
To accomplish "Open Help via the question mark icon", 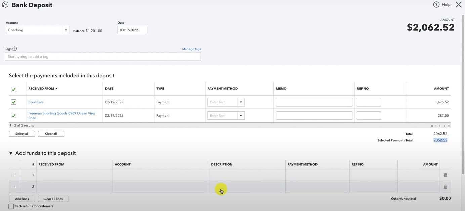I will click(436, 5).
